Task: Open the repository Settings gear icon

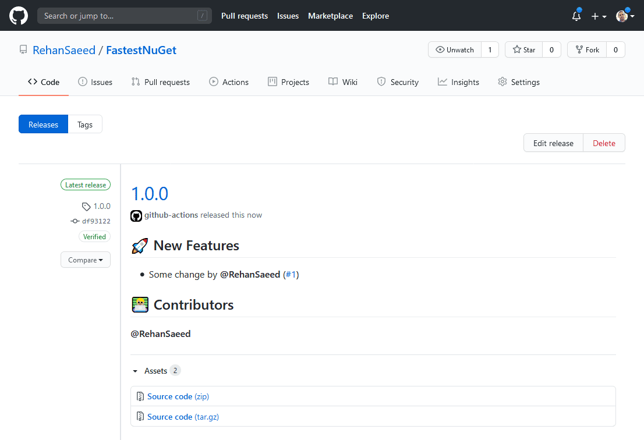Action: (502, 81)
